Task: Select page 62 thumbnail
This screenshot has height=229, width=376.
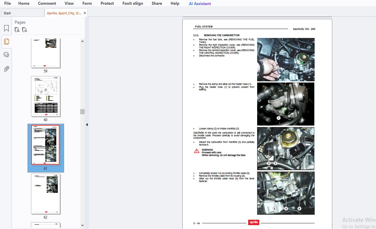Action: (46, 194)
